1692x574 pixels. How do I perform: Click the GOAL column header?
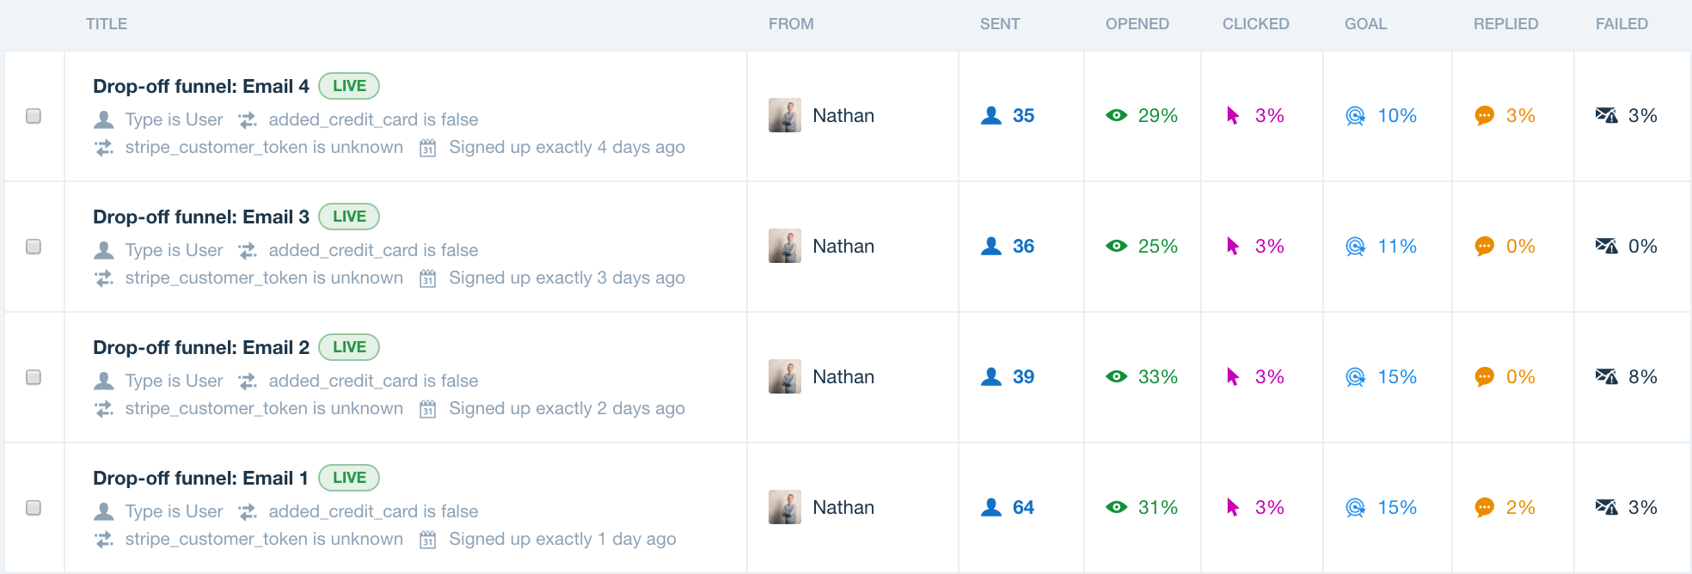coord(1365,24)
